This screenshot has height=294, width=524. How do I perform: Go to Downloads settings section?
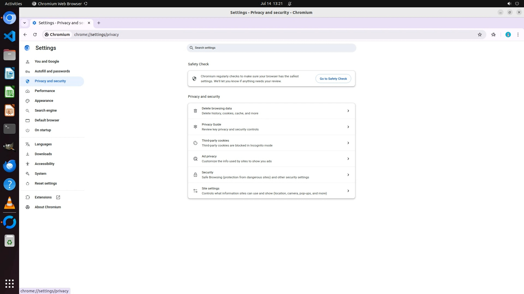pyautogui.click(x=43, y=154)
